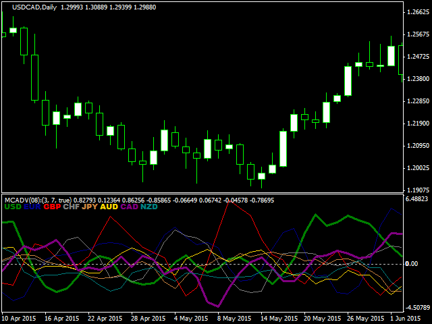
Task: Click the -0.85865 indicator value
Action: [159, 200]
